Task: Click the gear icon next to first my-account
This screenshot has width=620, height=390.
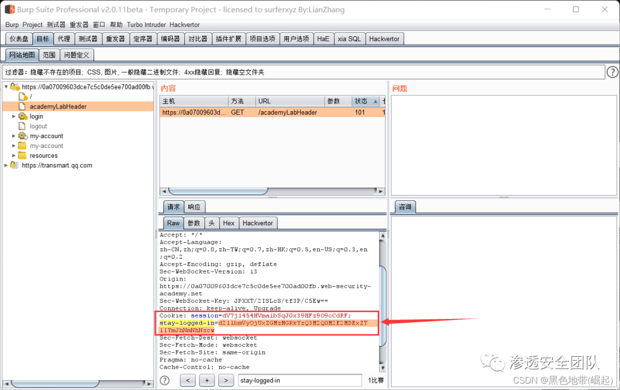Action: tap(22, 136)
